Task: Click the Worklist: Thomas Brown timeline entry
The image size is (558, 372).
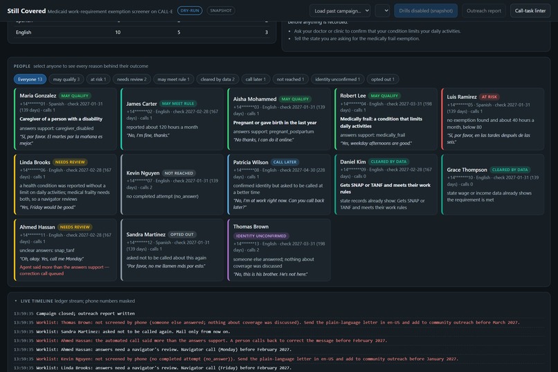Action: pyautogui.click(x=278, y=323)
